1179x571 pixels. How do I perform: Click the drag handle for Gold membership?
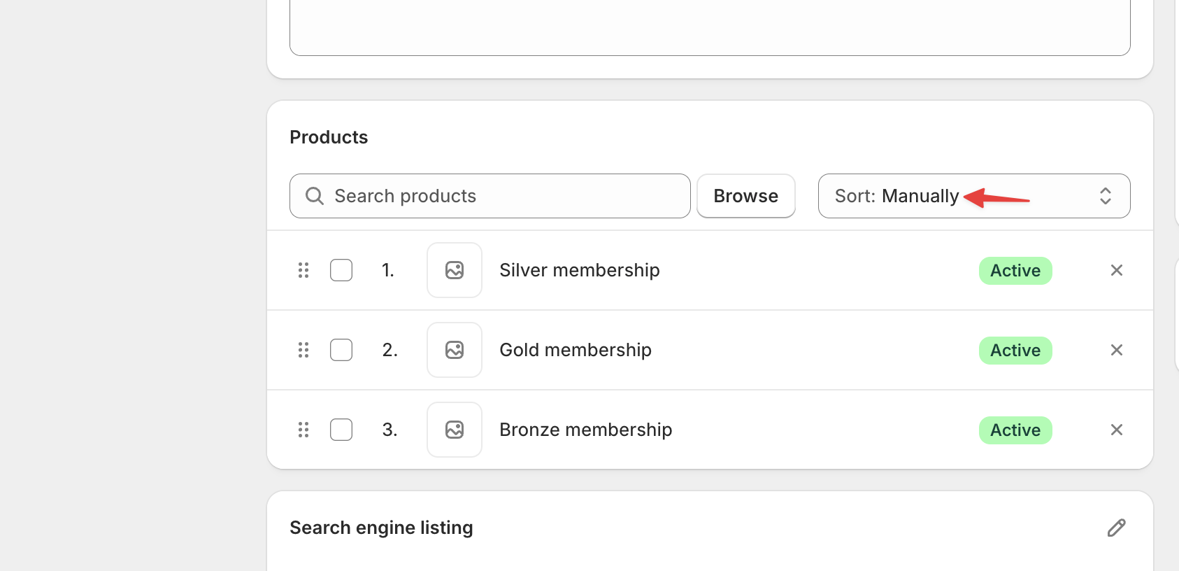pos(303,350)
